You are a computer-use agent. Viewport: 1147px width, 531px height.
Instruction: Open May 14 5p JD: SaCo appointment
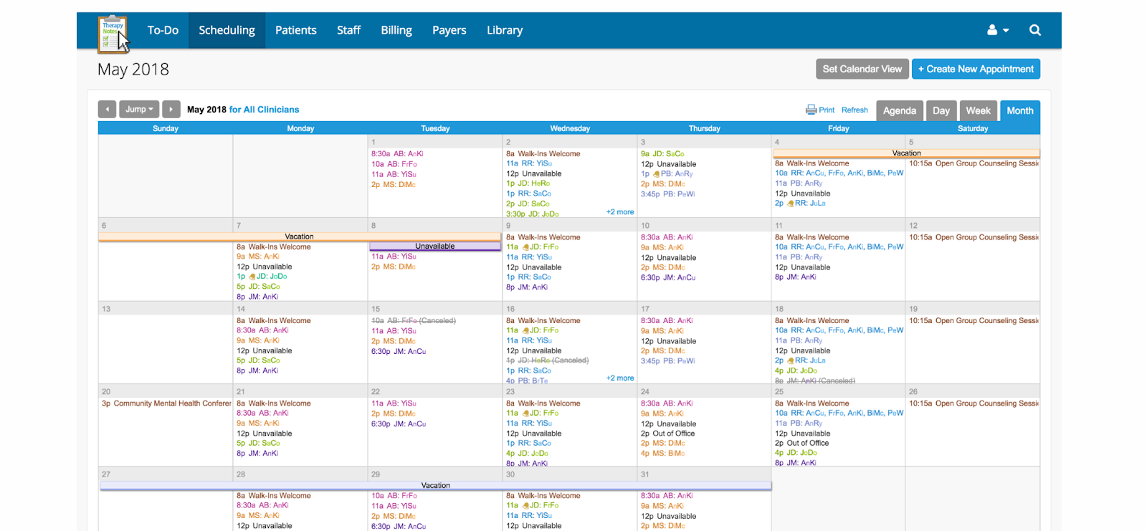pos(258,360)
